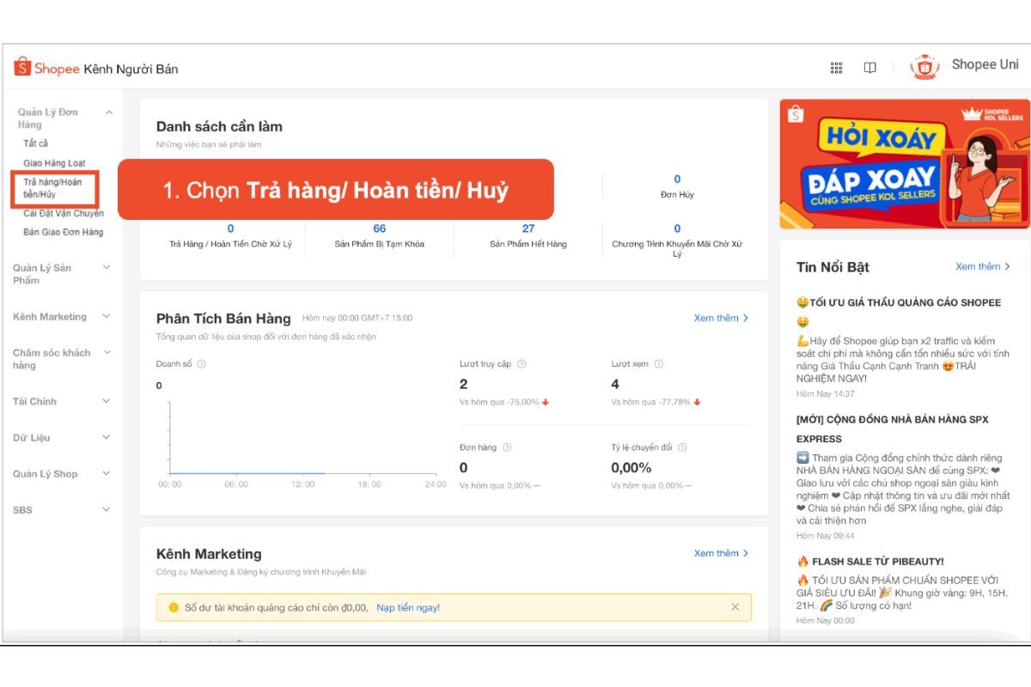Click Xem thêm in Tin Nổi Bật
Image resolution: width=1031 pixels, height=687 pixels.
click(983, 266)
